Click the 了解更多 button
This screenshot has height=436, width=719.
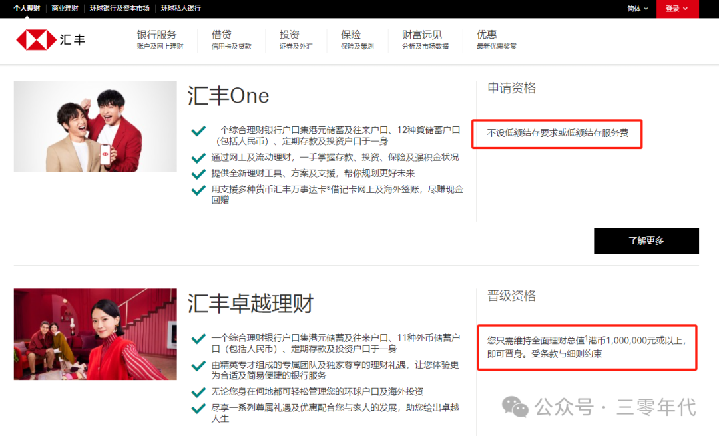[x=646, y=241]
